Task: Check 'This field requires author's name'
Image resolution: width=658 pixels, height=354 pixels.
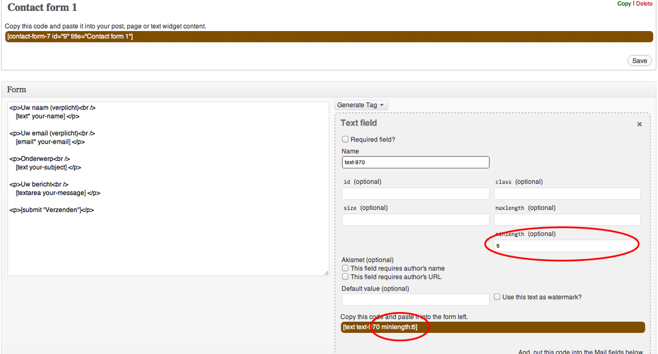Action: click(x=345, y=268)
